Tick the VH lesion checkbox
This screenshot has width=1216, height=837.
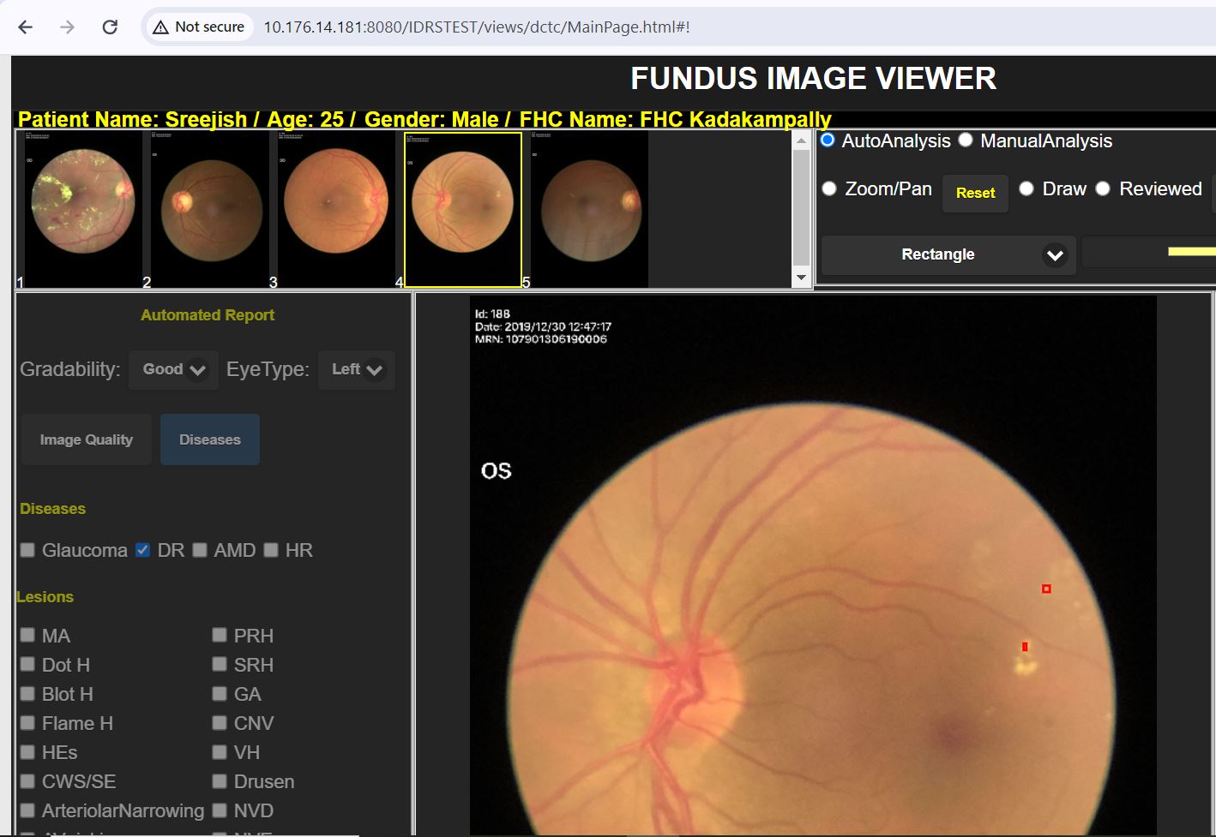220,751
